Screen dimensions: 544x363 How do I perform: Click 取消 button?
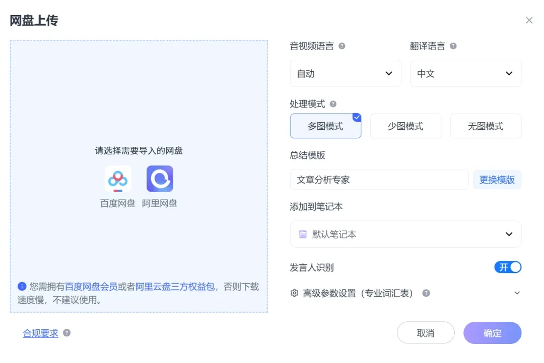426,333
